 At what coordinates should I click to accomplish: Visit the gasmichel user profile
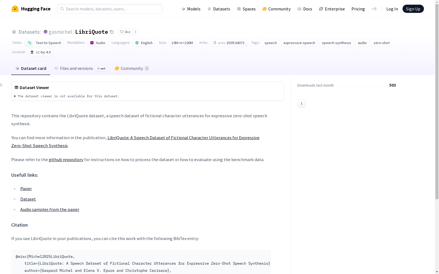(60, 32)
